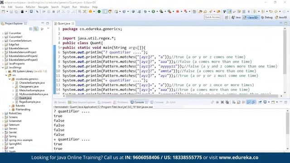Close the Console view tab

click(x=146, y=102)
